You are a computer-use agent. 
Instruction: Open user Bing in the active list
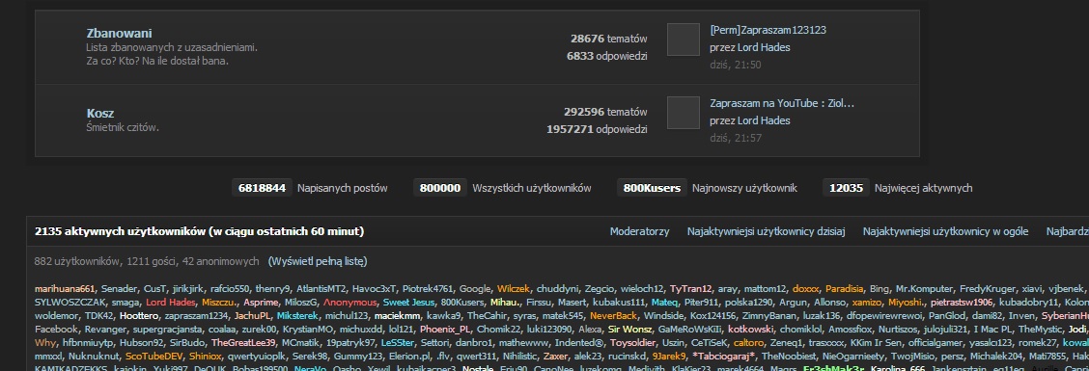(x=880, y=288)
